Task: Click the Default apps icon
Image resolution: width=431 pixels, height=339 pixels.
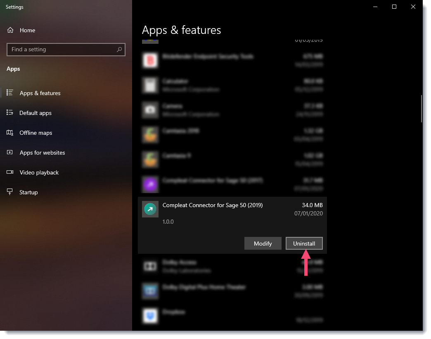Action: [10, 112]
